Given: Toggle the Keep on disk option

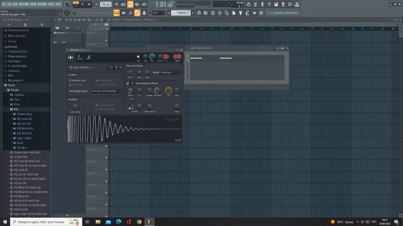Looking at the screenshot, I should tap(77, 80).
